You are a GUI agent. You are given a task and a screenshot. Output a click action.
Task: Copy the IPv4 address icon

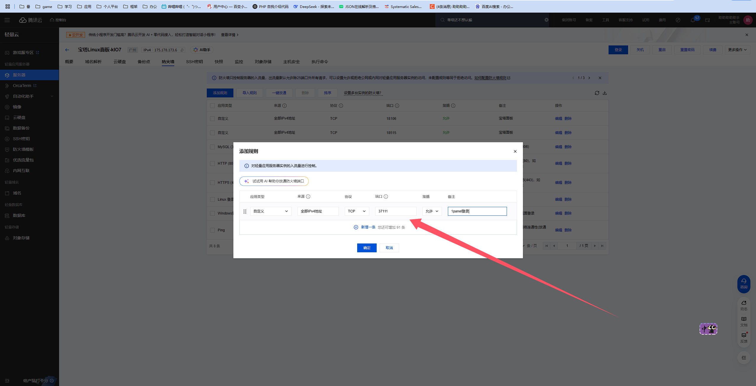(182, 50)
